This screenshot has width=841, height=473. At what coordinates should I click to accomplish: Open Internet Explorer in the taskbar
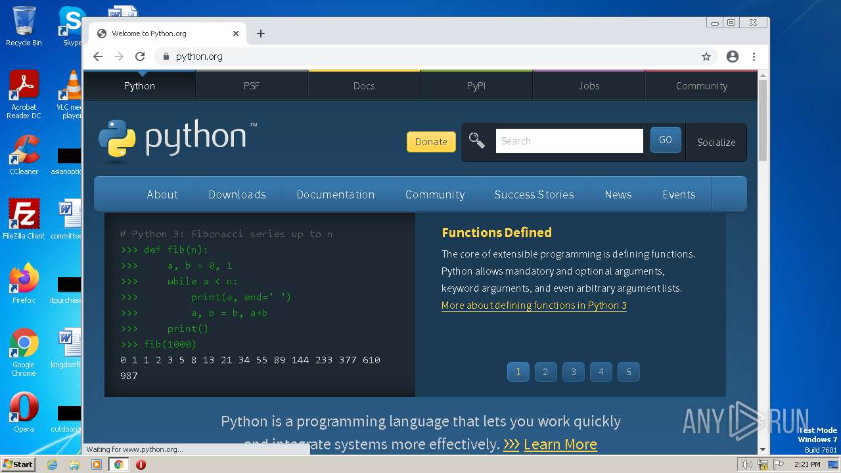pos(52,464)
